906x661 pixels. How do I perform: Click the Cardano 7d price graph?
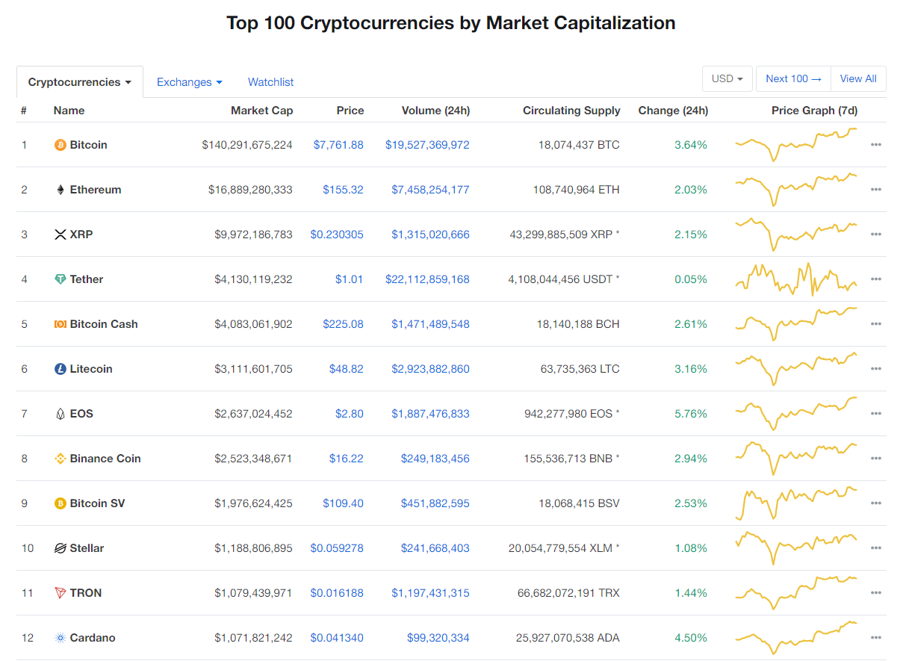coord(796,638)
